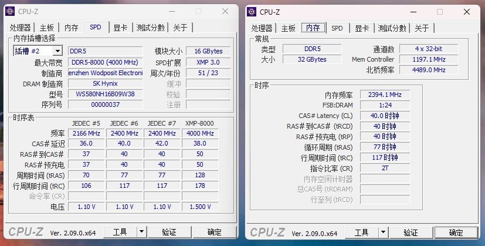Select 测試分數 tab in left window
The image size is (485, 246).
click(150, 28)
